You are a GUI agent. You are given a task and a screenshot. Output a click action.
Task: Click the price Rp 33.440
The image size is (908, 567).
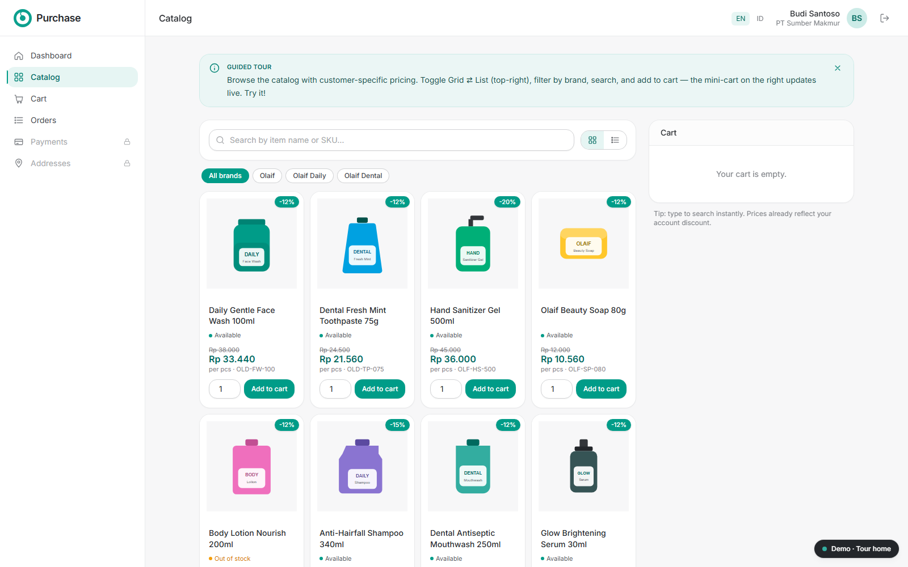(x=232, y=359)
